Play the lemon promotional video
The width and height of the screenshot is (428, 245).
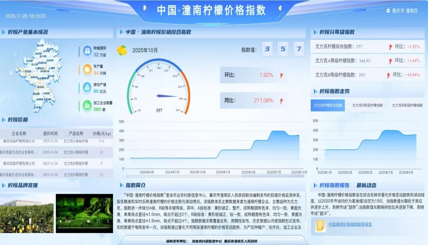[61, 221]
